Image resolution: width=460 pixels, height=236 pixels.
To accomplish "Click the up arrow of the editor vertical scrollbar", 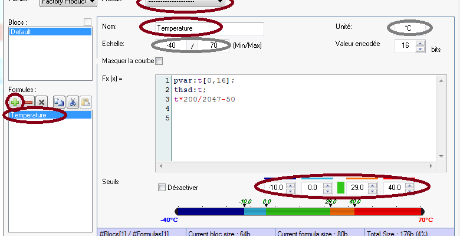I will 442,80.
